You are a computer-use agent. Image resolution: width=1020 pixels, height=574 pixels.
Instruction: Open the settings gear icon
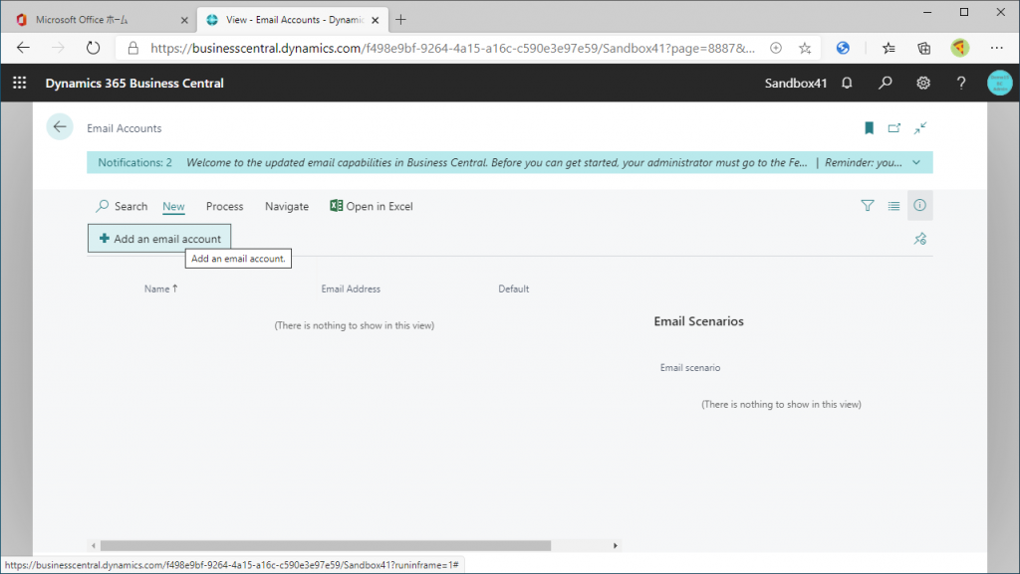click(x=922, y=84)
